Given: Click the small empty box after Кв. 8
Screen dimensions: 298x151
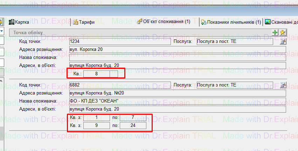Looking at the screenshot, I should 114,74.
